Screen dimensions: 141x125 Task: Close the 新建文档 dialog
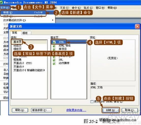(x=137, y=26)
